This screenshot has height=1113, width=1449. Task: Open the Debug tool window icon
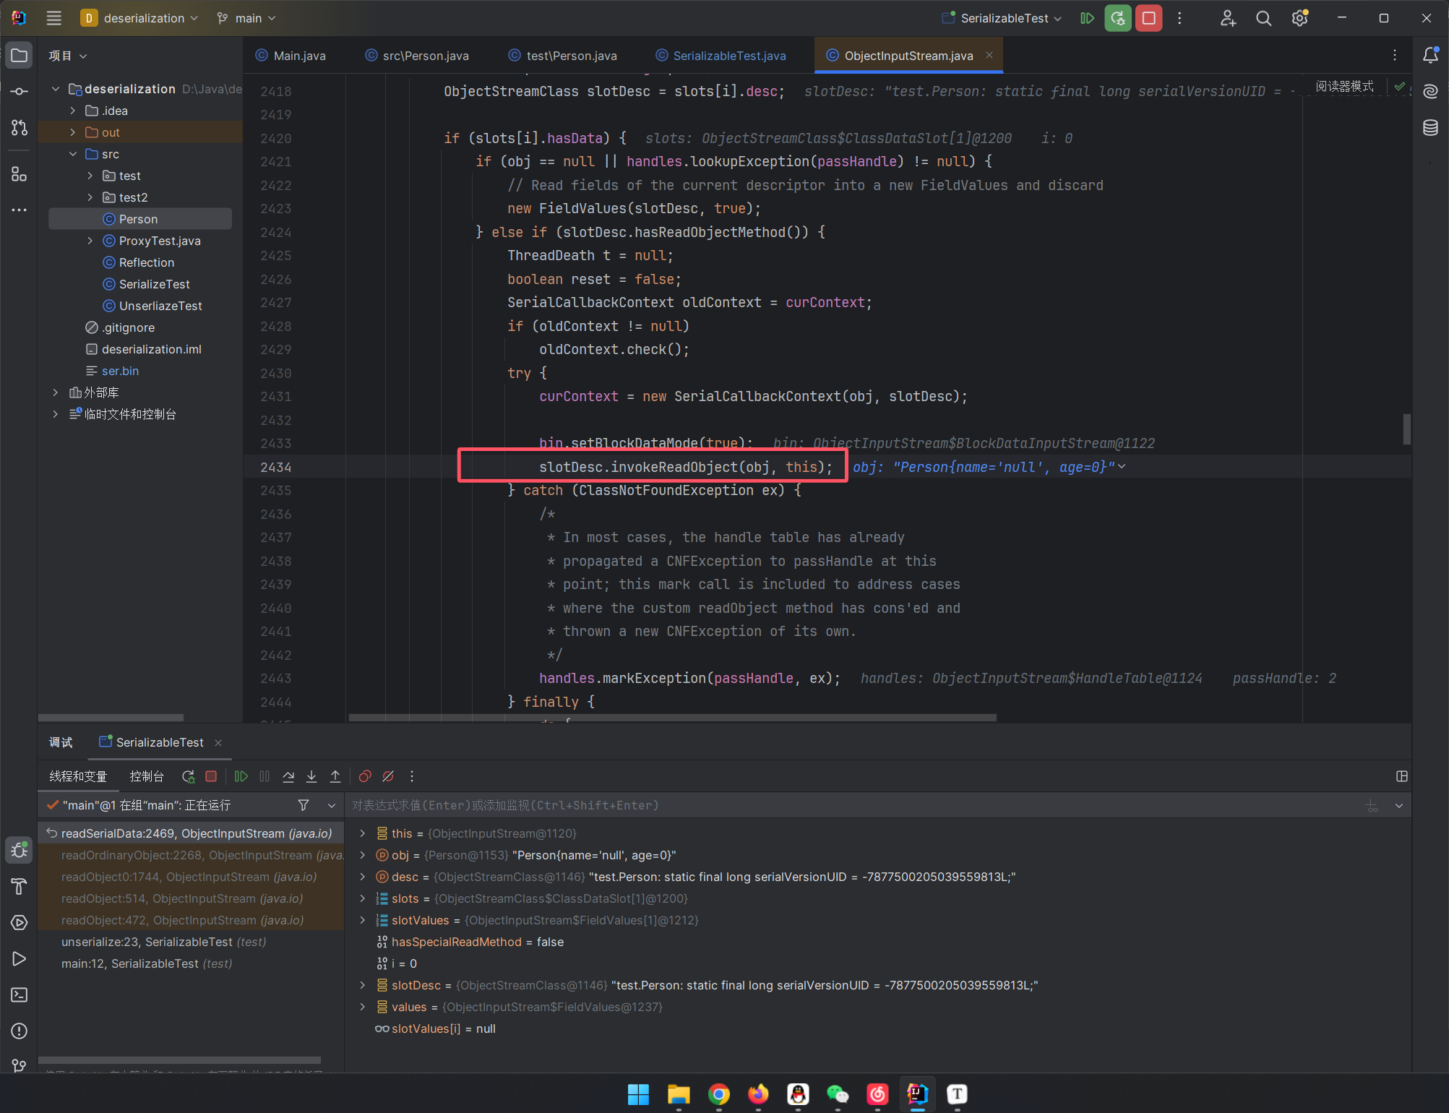(20, 851)
